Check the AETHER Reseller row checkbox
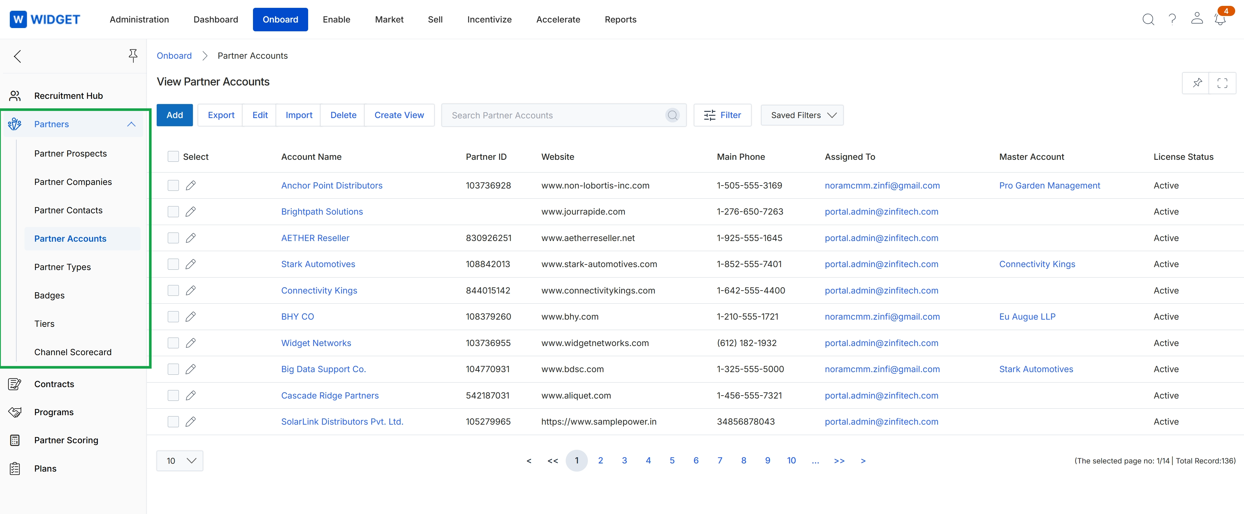The image size is (1244, 514). click(x=173, y=238)
